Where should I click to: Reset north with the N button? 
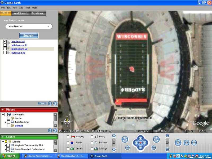(127, 148)
